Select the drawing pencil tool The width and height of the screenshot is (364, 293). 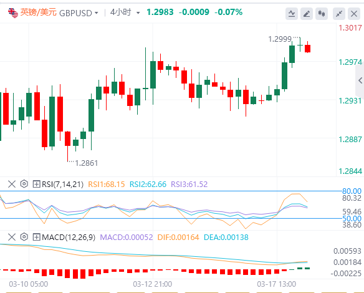(307, 14)
